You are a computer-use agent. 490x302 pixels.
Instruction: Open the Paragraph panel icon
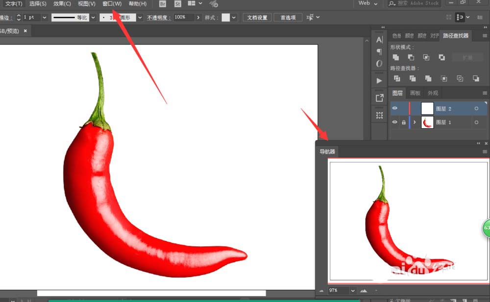point(379,51)
